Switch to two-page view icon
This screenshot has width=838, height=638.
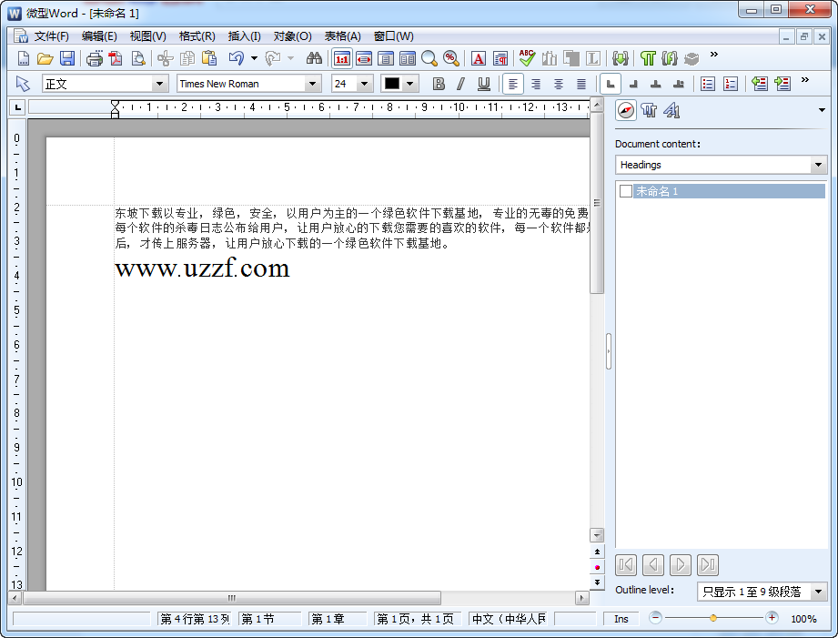click(x=408, y=58)
